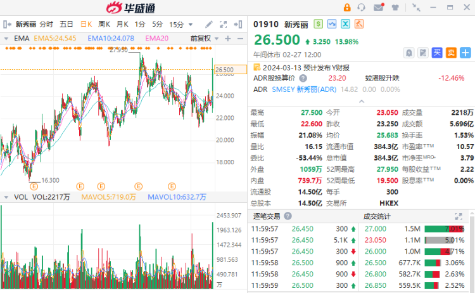
Task: Collapse the left panel of the chart
Action: pyautogui.click(x=7, y=24)
